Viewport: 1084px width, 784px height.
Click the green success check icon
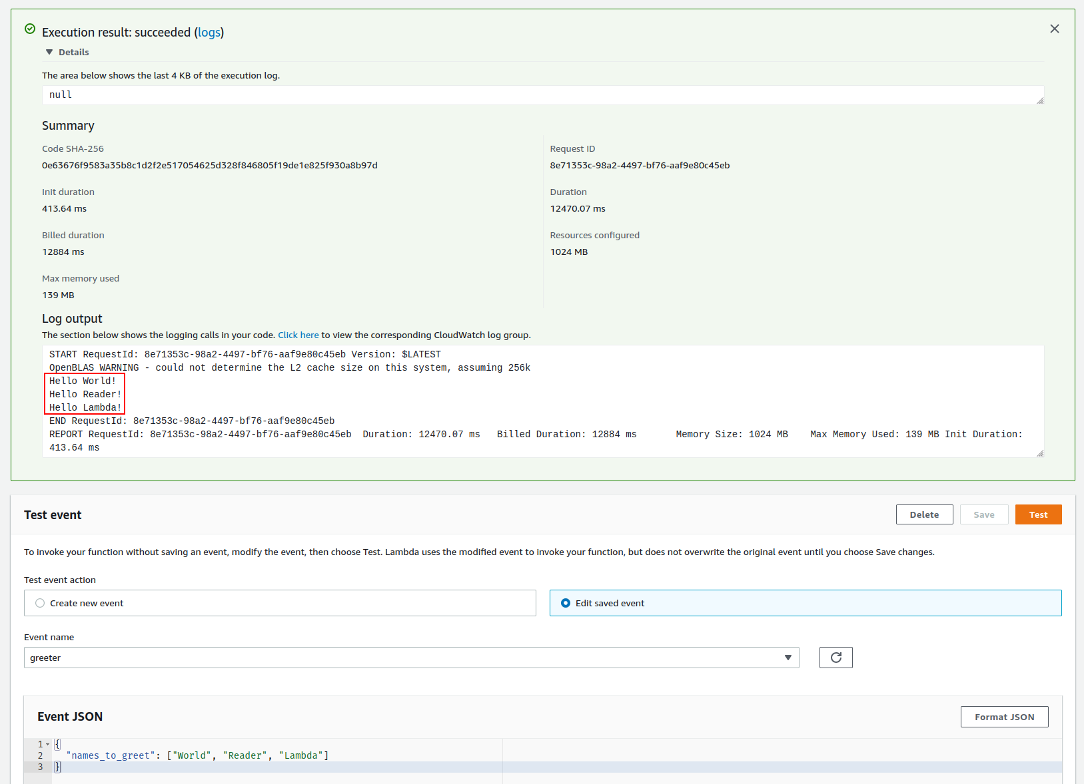tap(30, 29)
